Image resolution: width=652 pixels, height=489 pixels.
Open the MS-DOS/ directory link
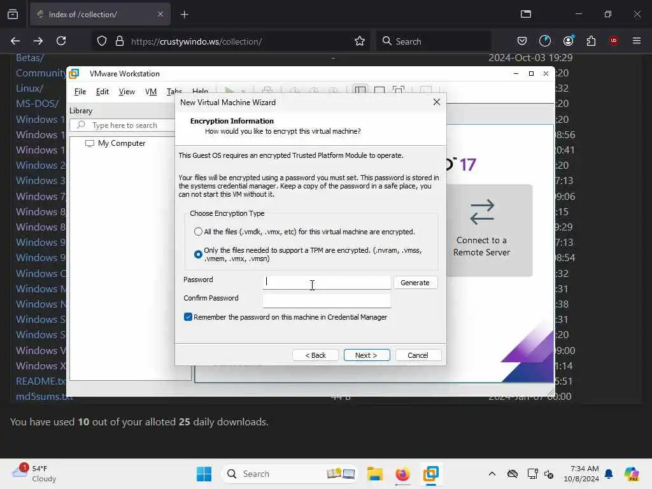[38, 104]
